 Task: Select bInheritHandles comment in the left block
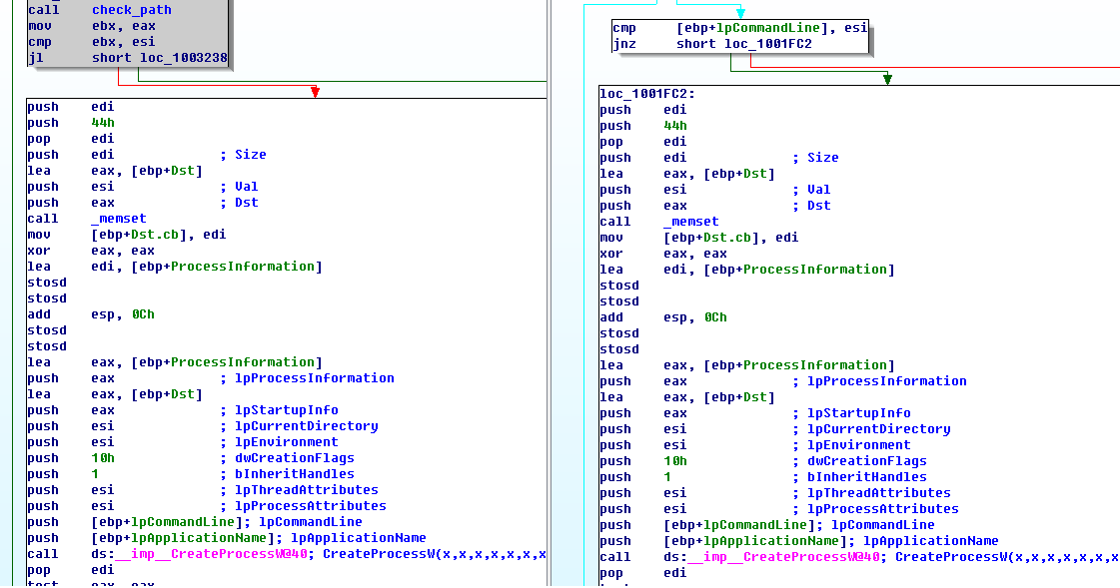(x=295, y=474)
